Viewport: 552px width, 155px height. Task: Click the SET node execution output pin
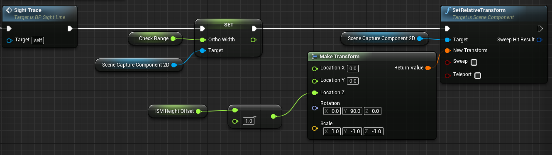(x=254, y=29)
